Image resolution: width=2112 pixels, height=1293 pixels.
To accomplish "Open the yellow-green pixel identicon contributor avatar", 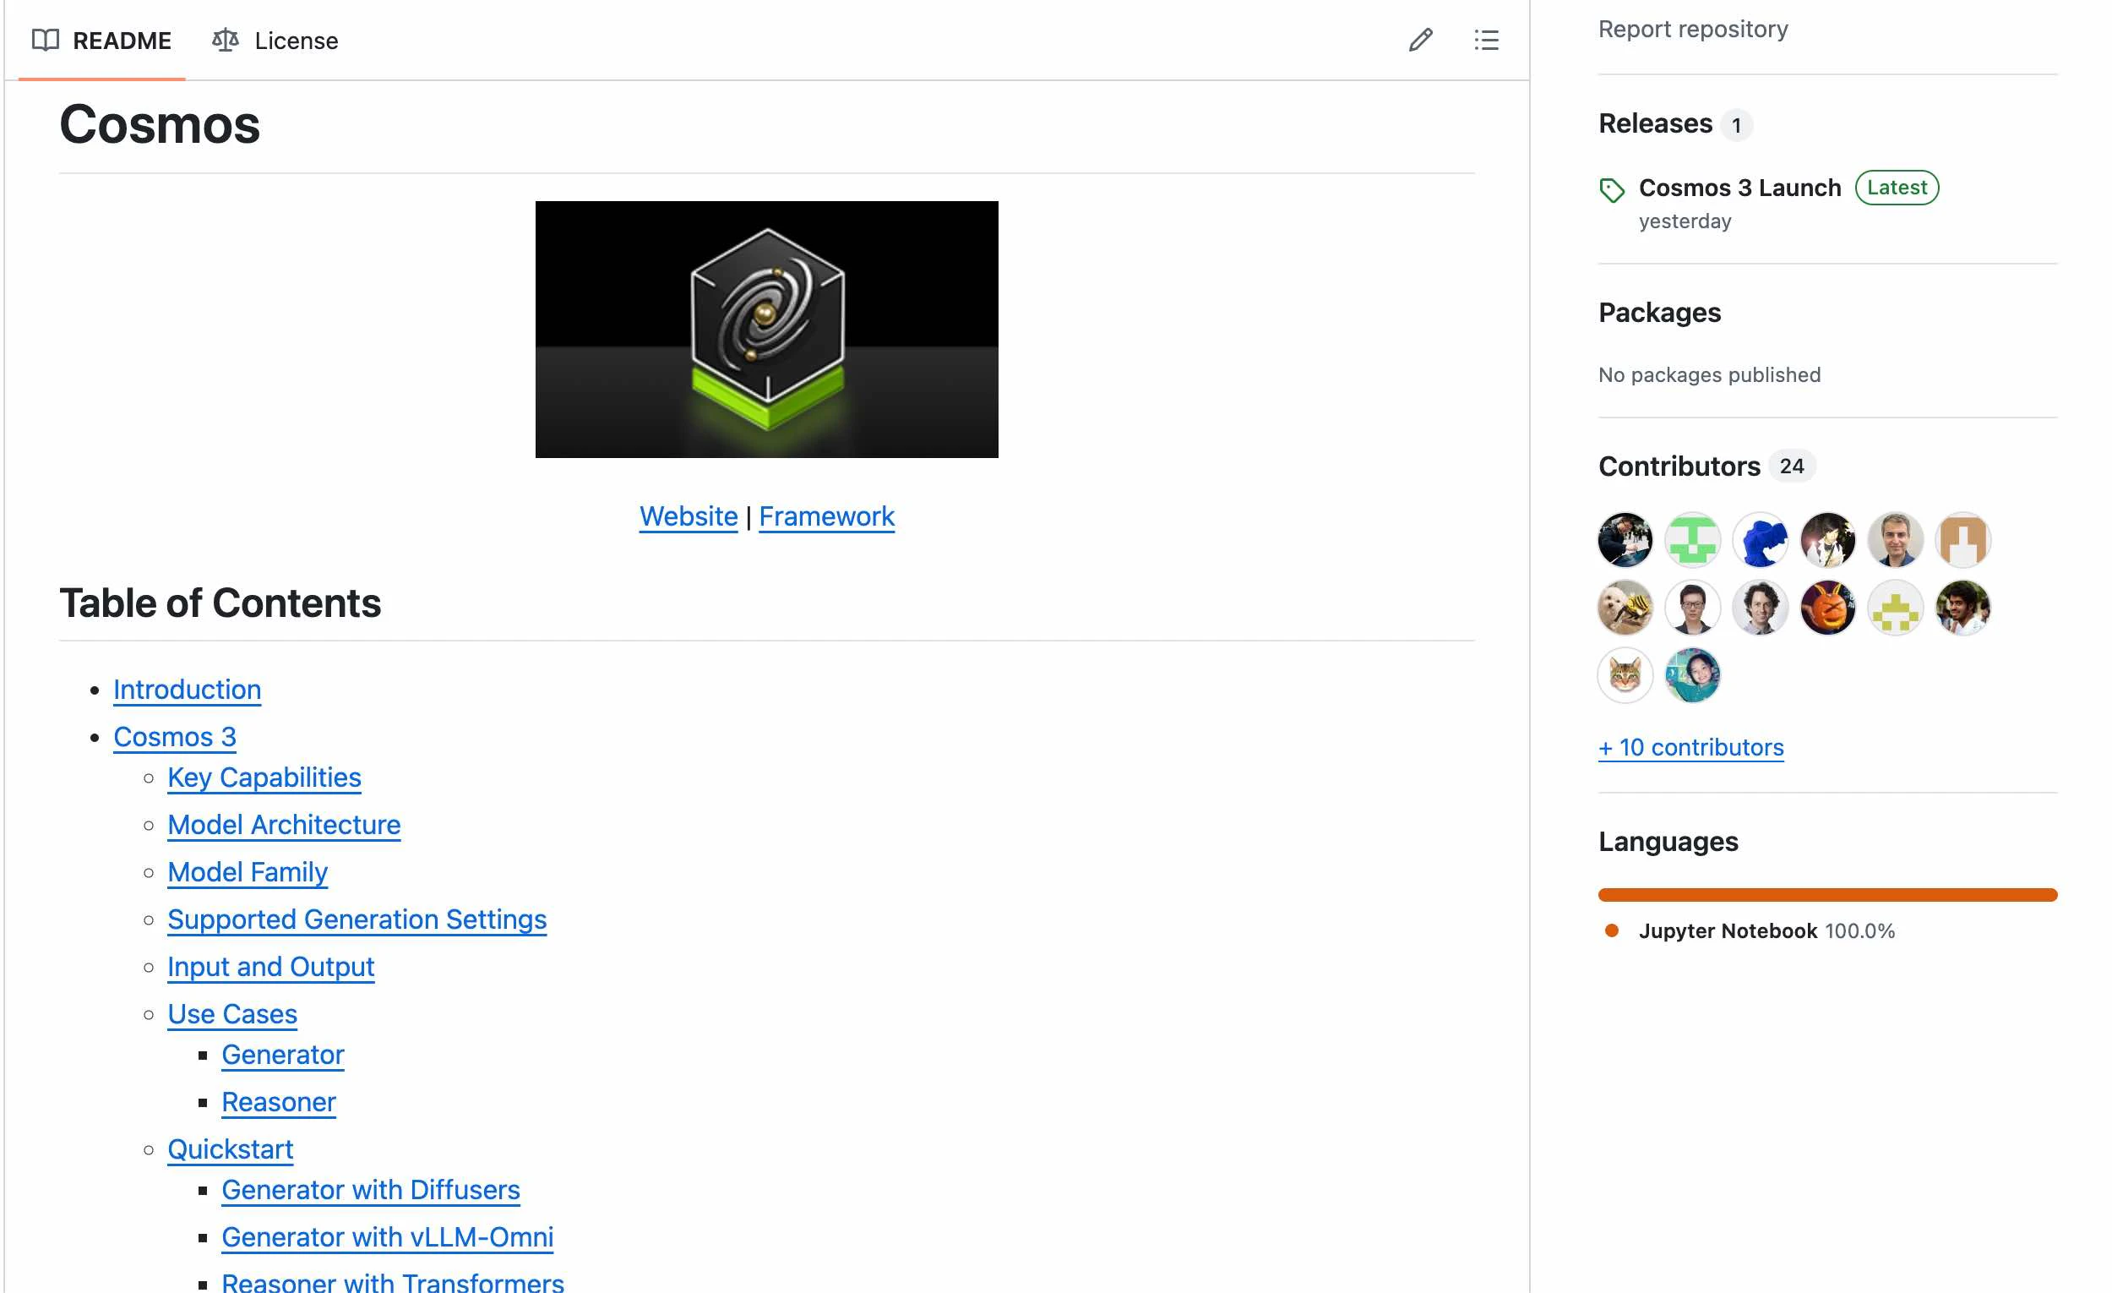I will [x=1895, y=608].
